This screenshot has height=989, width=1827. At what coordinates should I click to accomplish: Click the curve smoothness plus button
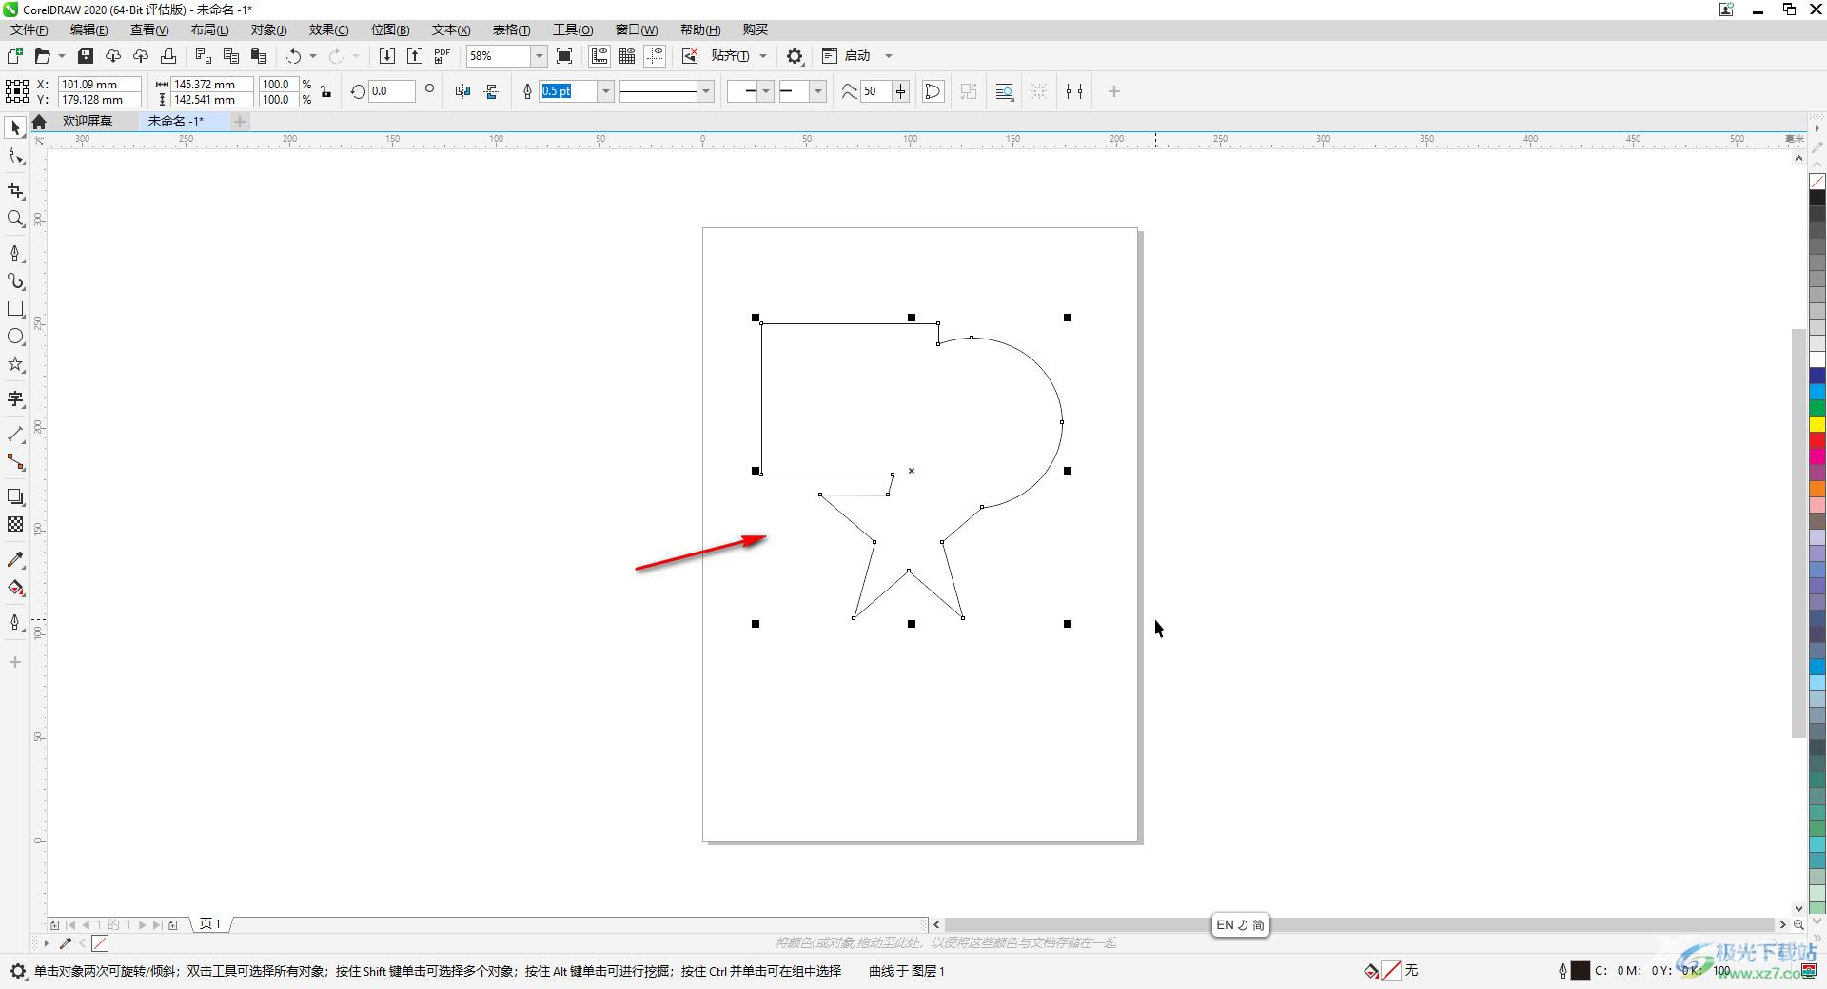click(900, 91)
